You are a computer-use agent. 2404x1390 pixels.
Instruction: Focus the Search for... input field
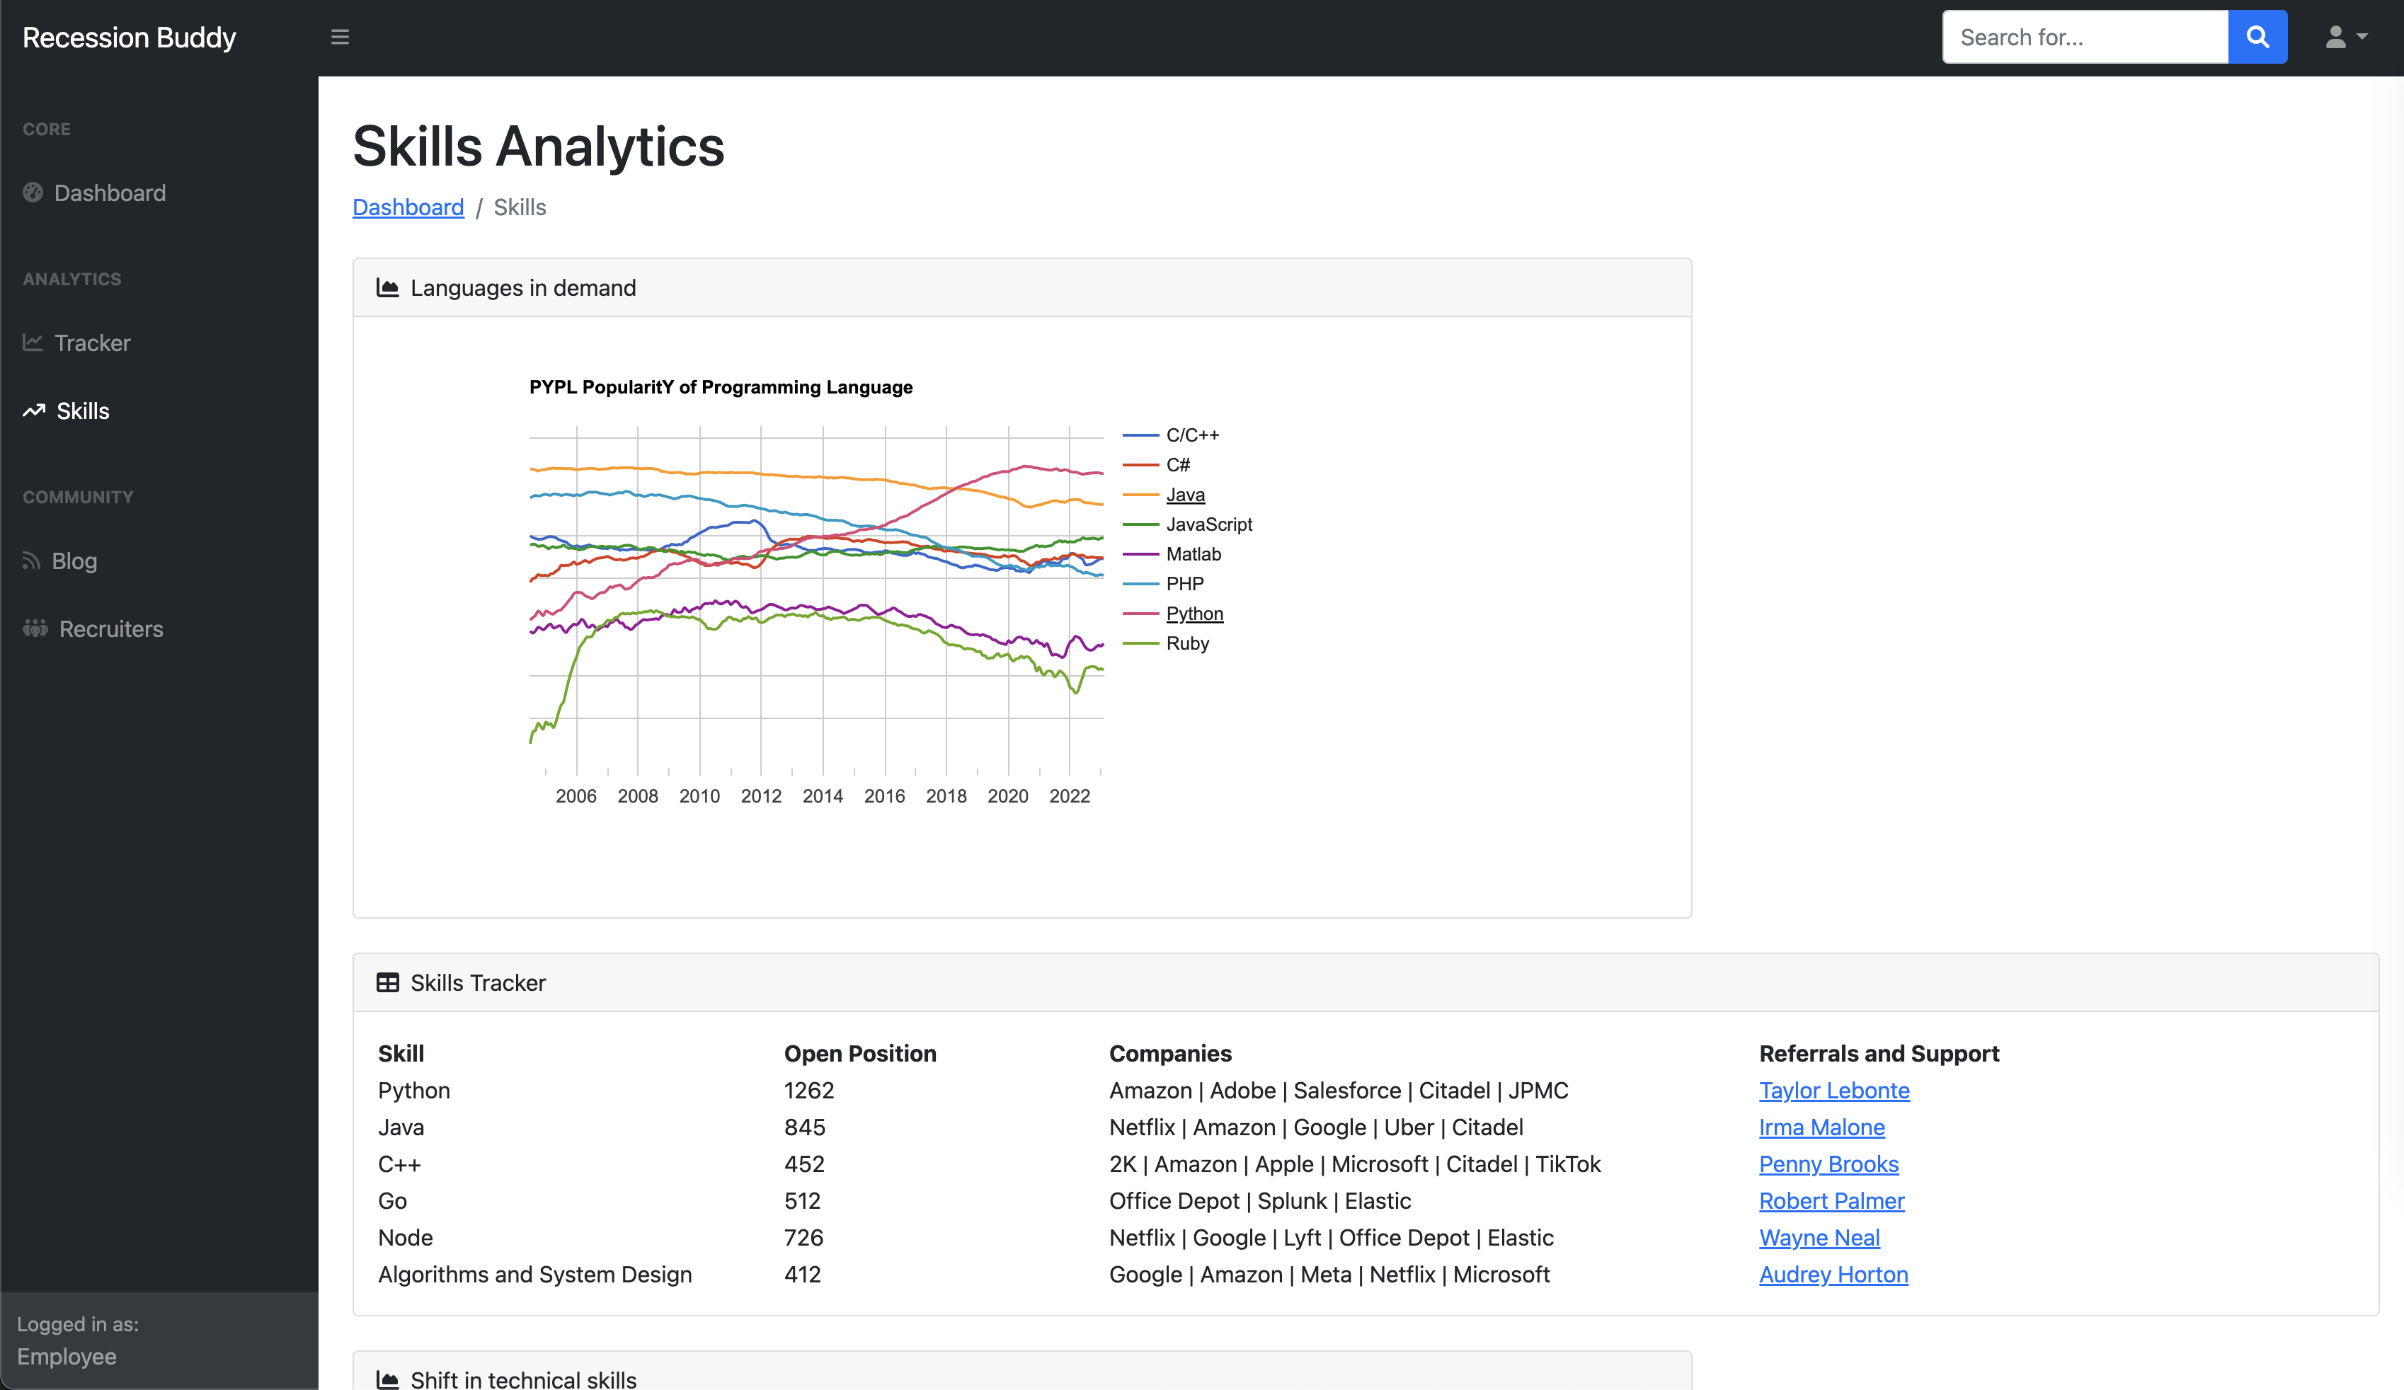[2085, 38]
